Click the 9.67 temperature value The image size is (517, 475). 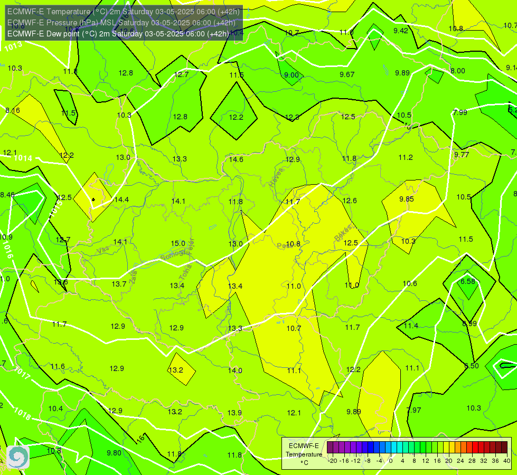click(347, 74)
